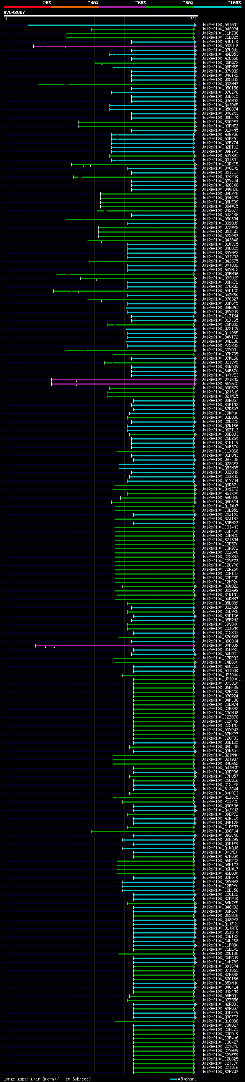Image resolution: width=245 pixels, height=1082 pixels.
Task: Click the hit label UniRef100_Q97JD8
Action: [219, 459]
